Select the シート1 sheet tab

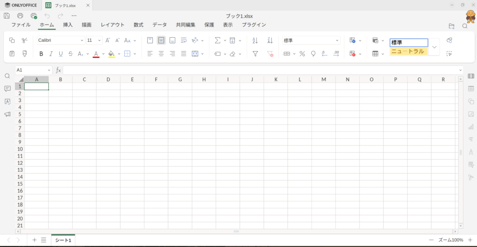click(63, 240)
